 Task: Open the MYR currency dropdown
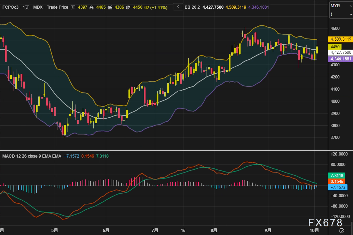coord(341,6)
